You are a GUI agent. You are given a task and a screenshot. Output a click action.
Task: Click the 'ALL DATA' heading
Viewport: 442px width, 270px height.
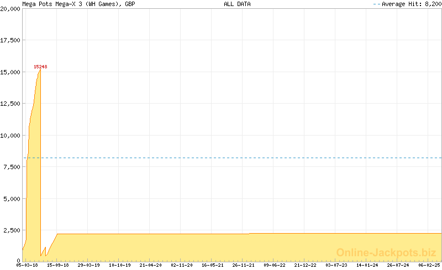(x=237, y=4)
